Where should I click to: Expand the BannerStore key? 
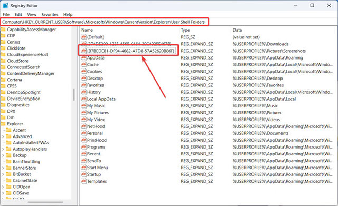point(3,168)
